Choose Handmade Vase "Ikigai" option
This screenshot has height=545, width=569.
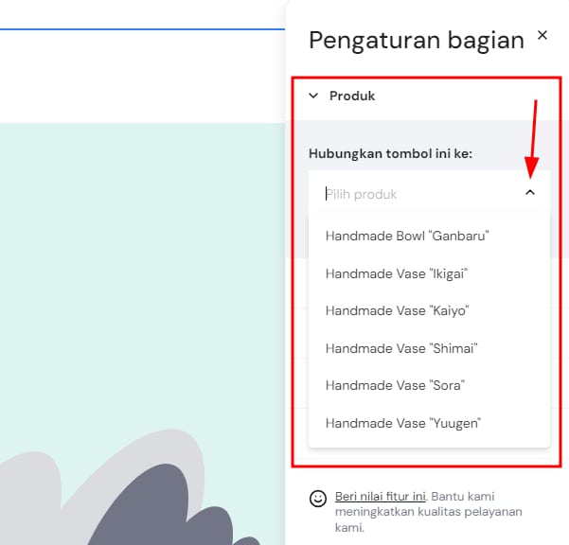click(397, 273)
